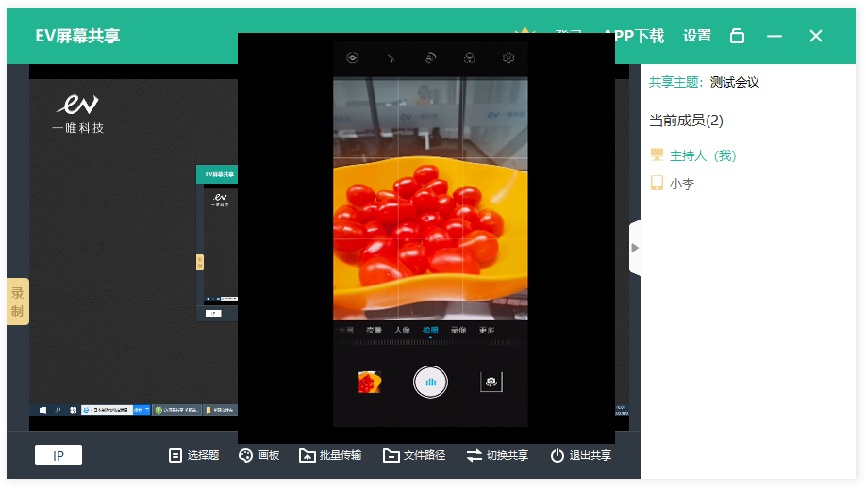Image resolution: width=866 pixels, height=488 pixels.
Task: Collapse the members panel with arrow handle
Action: 635,248
